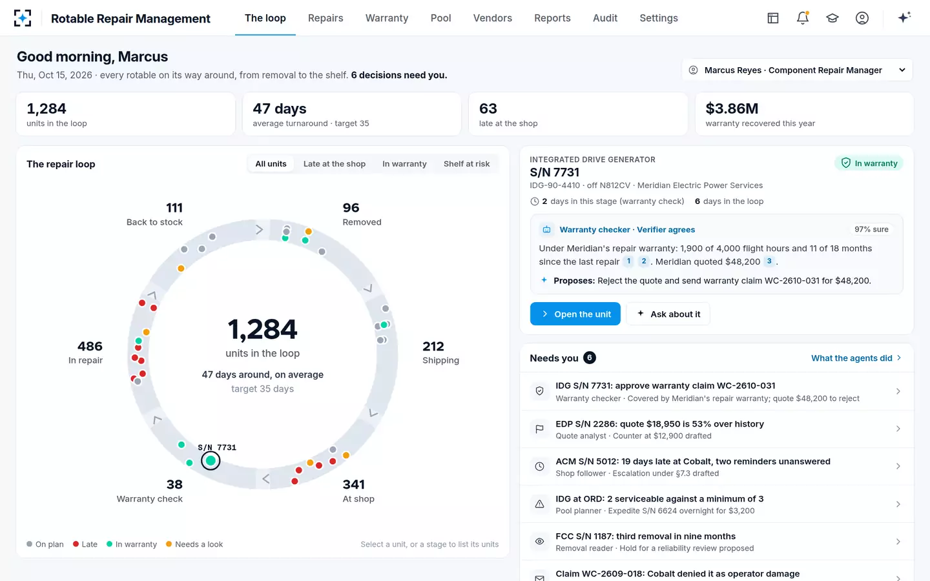Click Open the unit button
This screenshot has width=930, height=581.
[x=575, y=314]
